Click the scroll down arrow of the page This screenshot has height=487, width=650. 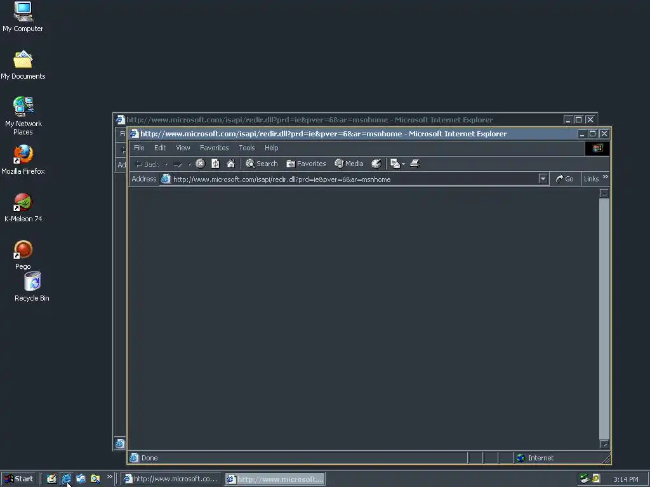point(604,445)
